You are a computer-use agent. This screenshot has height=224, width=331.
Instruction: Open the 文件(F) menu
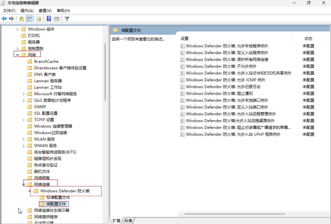pyautogui.click(x=9, y=11)
